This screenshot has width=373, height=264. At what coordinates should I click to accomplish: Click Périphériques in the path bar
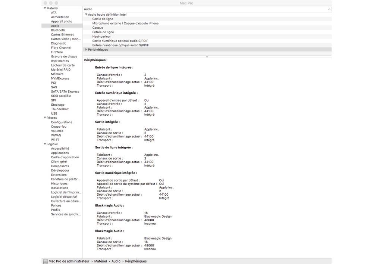[136, 261]
